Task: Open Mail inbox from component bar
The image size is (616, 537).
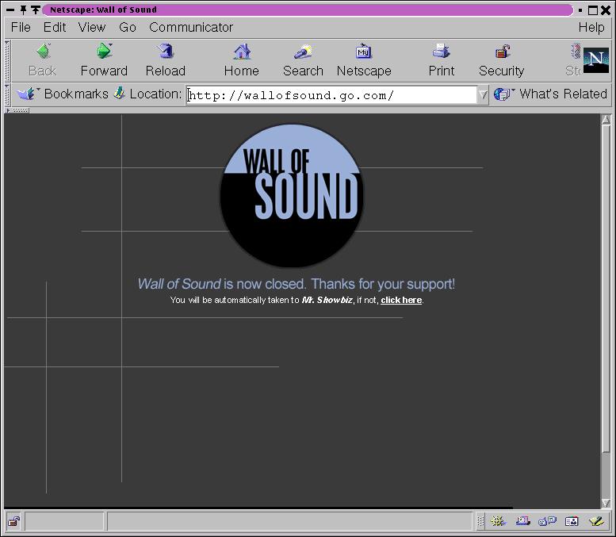Action: pos(523,522)
